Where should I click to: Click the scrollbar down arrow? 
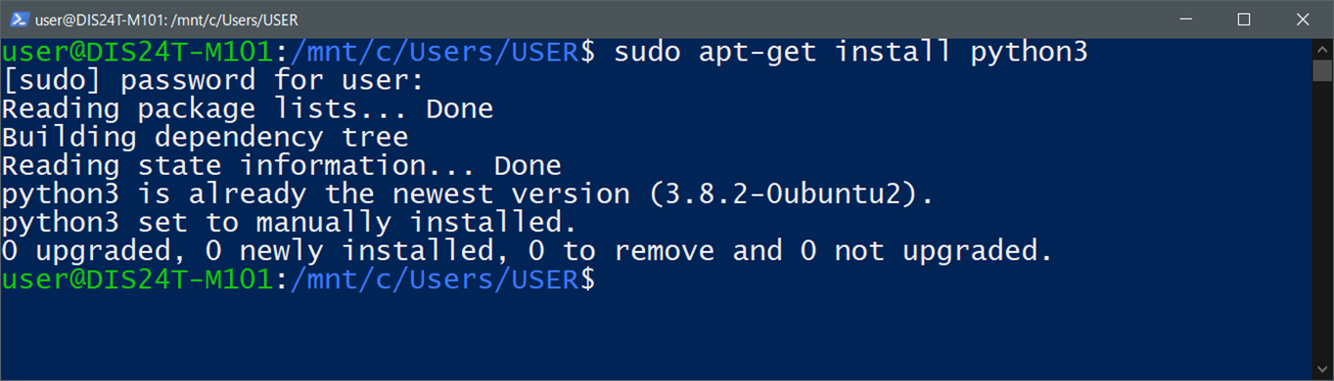pos(1322,369)
